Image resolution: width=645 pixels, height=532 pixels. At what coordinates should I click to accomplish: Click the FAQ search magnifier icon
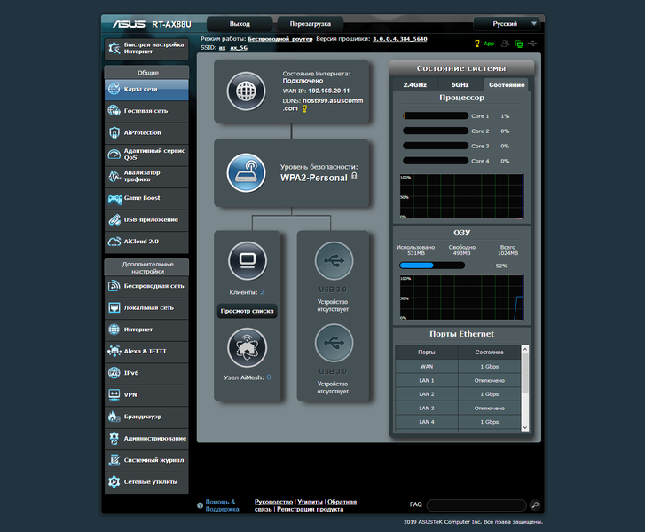(535, 504)
